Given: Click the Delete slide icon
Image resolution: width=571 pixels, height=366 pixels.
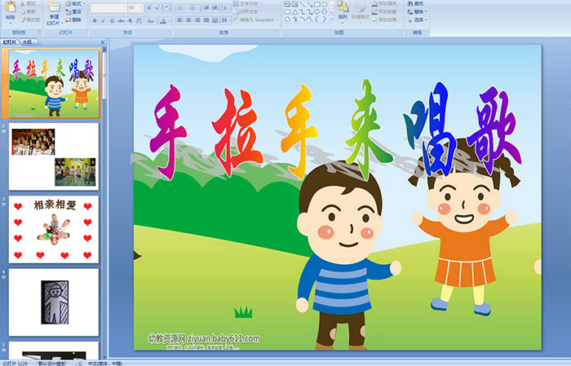Looking at the screenshot, I should tap(77, 20).
